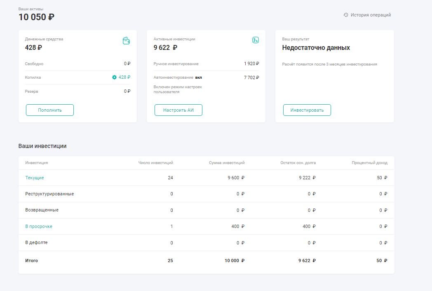Screen dimensions: 432x291
Task: Click Автоинвестирование value 7 702 ₽
Action: point(251,77)
